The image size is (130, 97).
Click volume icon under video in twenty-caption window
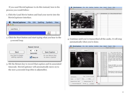(x=71, y=68)
